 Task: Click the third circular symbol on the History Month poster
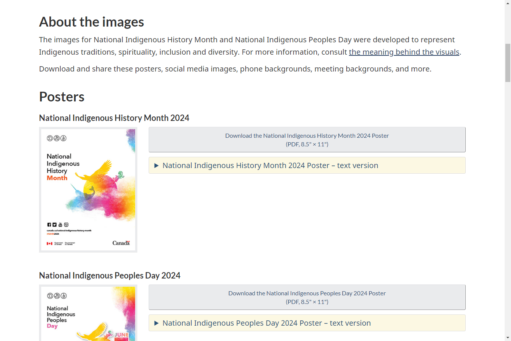tap(63, 138)
